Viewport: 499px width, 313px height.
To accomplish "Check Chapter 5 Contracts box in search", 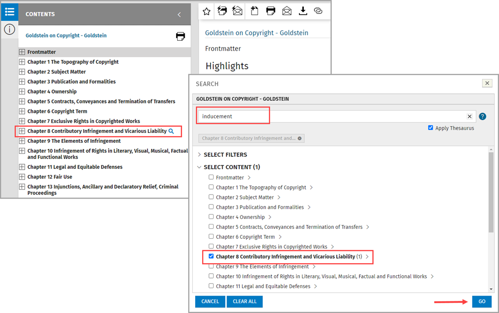I will point(211,226).
